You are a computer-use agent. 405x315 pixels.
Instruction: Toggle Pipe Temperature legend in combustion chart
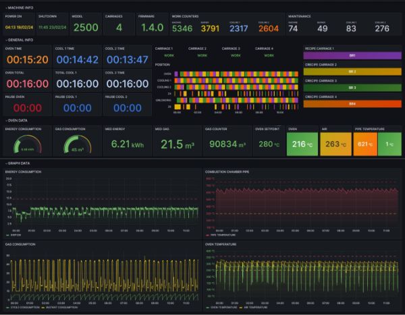click(x=221, y=234)
